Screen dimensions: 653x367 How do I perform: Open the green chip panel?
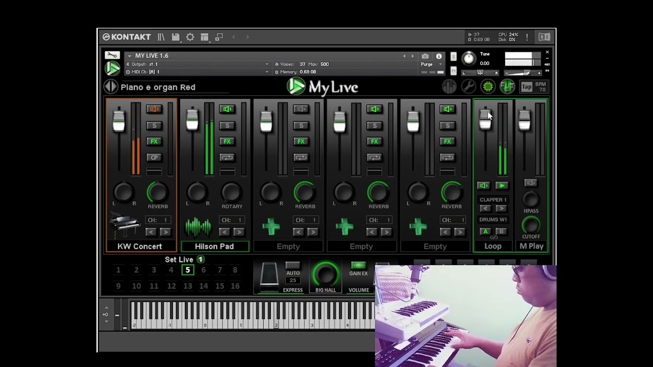[x=488, y=87]
